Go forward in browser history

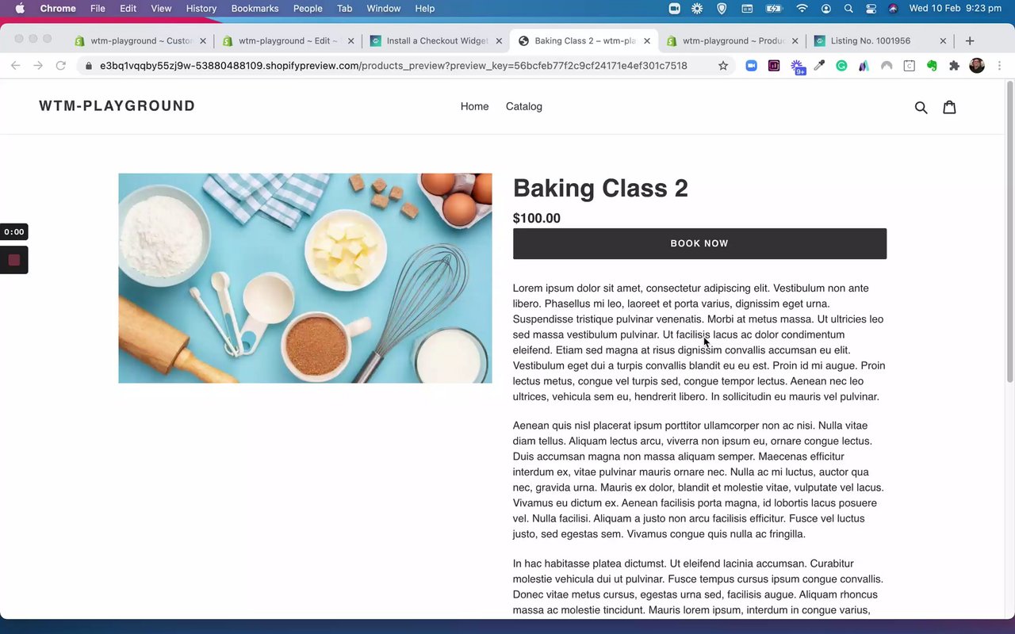pyautogui.click(x=38, y=66)
